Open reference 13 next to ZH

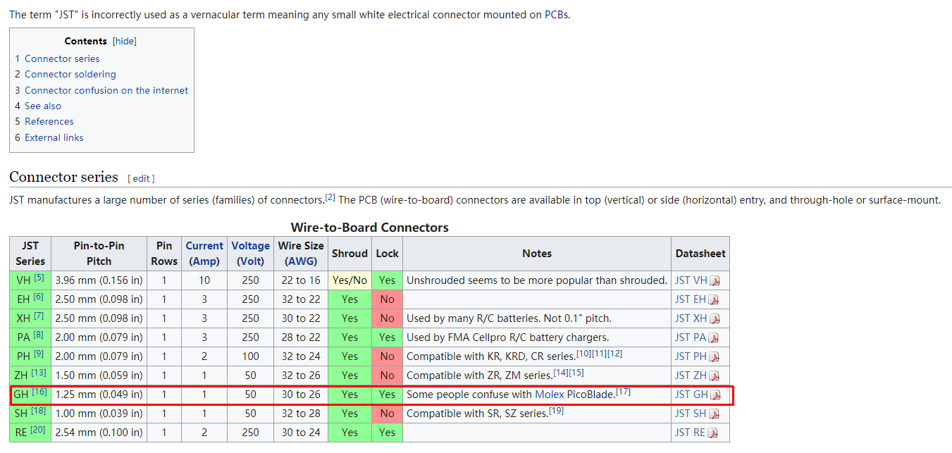click(x=39, y=373)
